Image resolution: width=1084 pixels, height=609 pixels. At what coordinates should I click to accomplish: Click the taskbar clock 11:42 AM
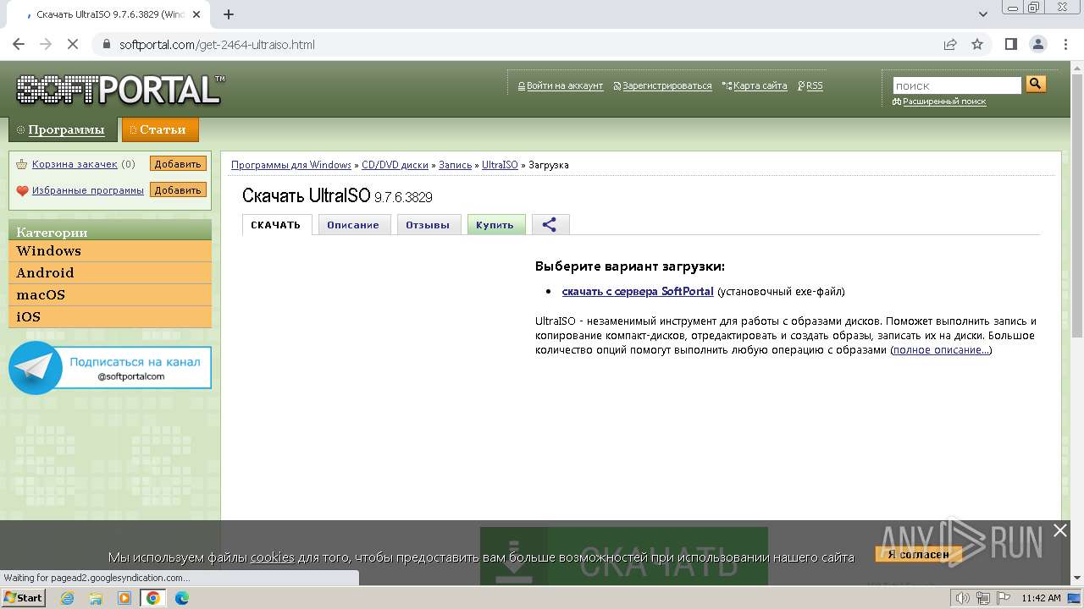[x=1041, y=598]
